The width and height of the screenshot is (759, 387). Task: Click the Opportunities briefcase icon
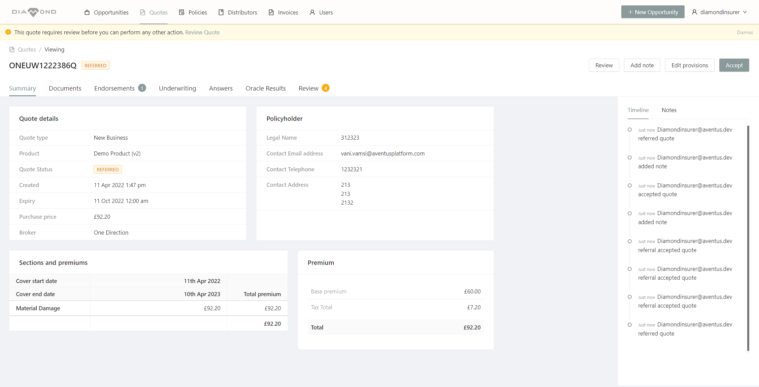click(x=87, y=12)
